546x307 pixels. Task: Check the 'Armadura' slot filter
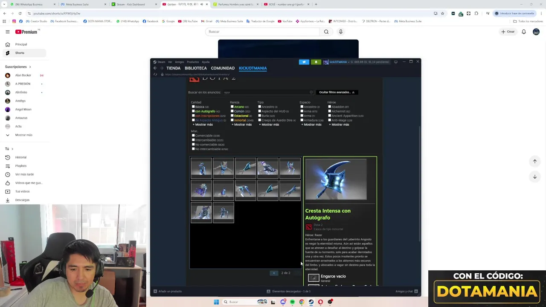tap(302, 120)
